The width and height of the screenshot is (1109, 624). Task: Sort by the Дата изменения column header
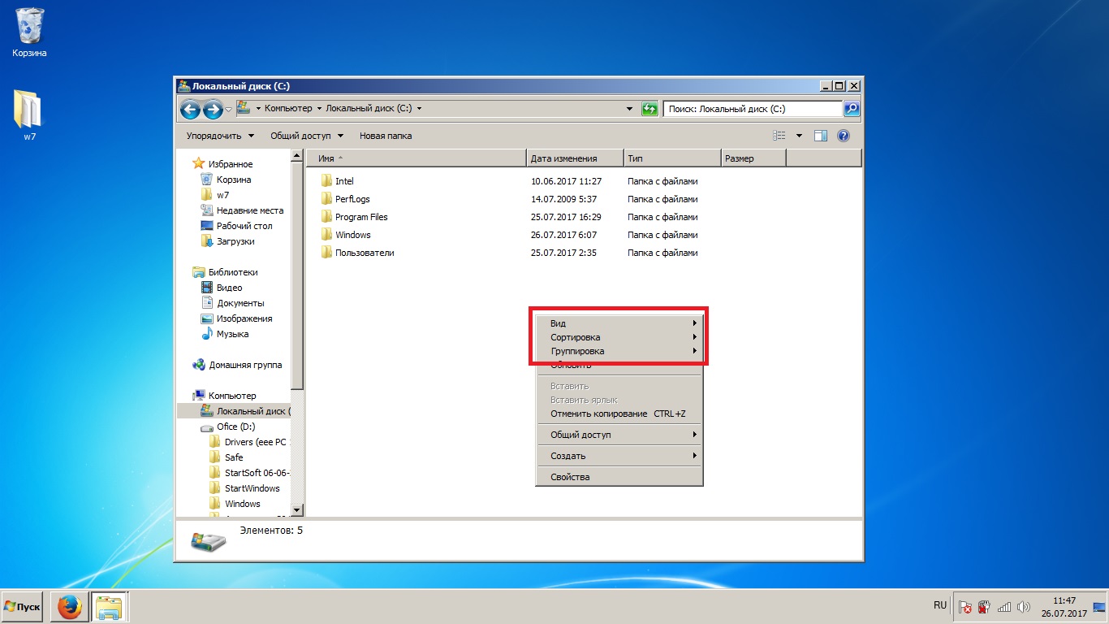(576, 158)
